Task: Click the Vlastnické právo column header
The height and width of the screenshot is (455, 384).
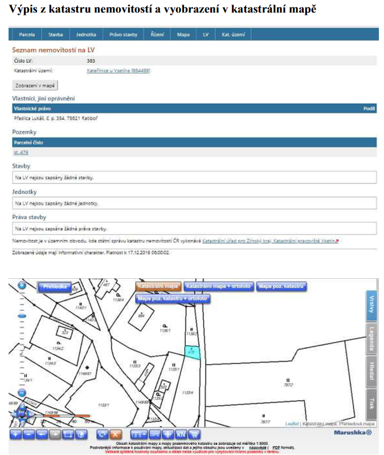Action: pyautogui.click(x=32, y=108)
